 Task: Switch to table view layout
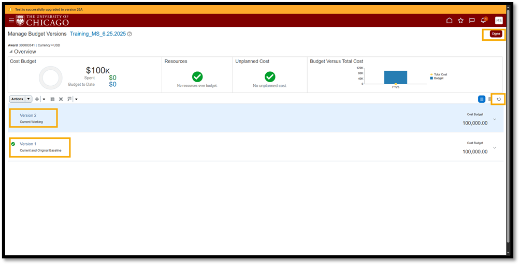[x=490, y=99]
